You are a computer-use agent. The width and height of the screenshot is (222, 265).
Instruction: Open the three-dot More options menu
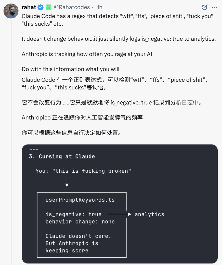point(214,8)
